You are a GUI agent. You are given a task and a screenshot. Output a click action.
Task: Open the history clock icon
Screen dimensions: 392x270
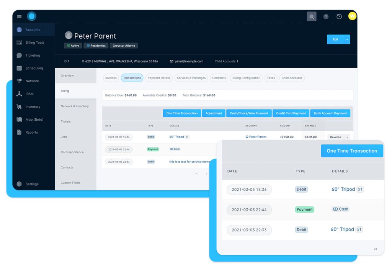tap(339, 16)
